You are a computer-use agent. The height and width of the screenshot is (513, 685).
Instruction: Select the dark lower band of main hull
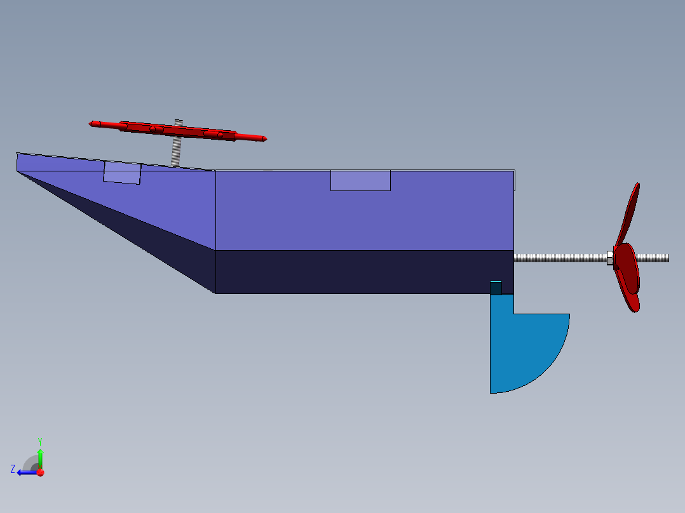pyautogui.click(x=365, y=272)
